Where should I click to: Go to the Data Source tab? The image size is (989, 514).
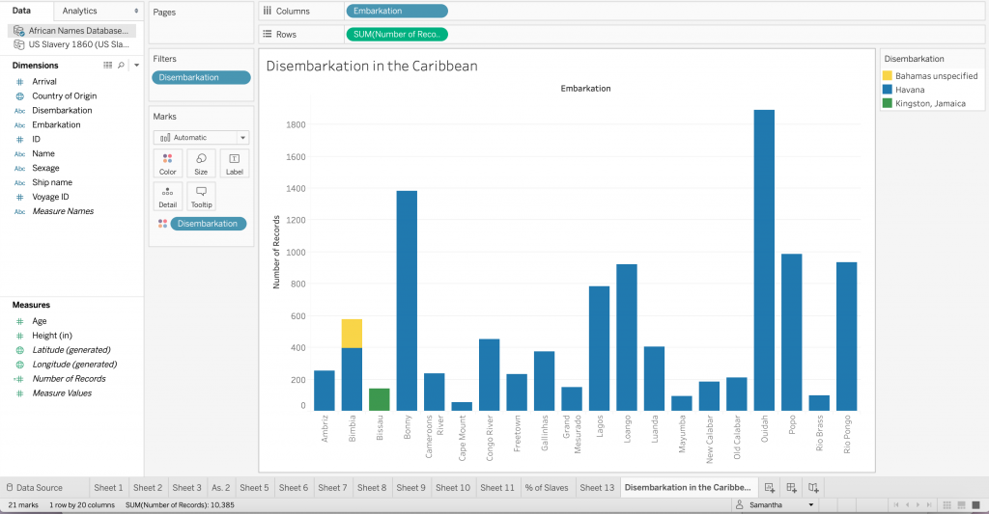click(35, 488)
